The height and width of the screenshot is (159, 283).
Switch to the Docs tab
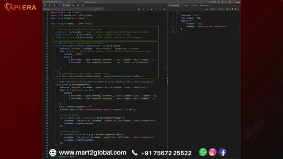pyautogui.click(x=194, y=5)
